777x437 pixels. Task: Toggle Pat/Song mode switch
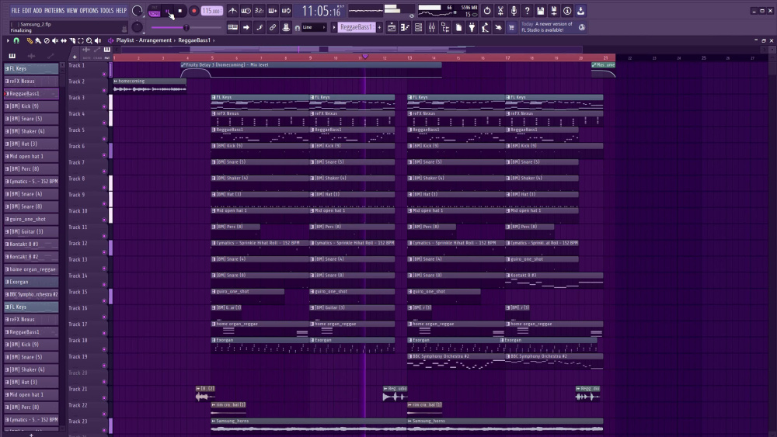click(x=154, y=11)
